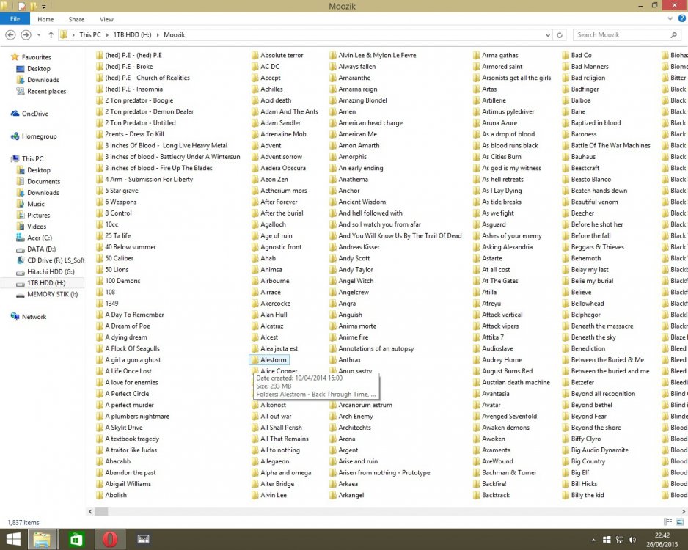Click the Forward navigation arrow
The height and width of the screenshot is (550, 688).
26,34
